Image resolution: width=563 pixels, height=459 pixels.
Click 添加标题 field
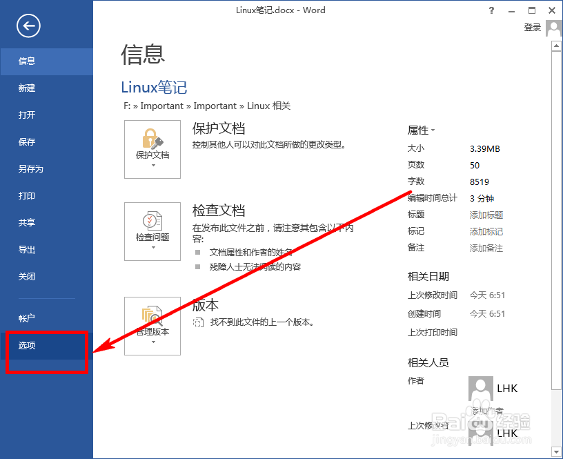(x=486, y=215)
